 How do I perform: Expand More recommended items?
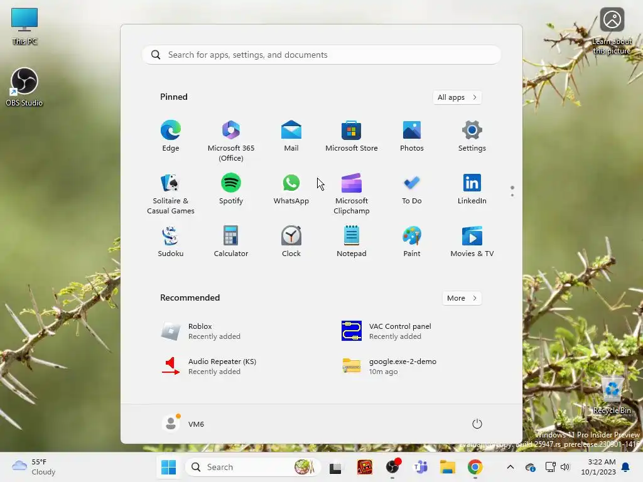coord(462,298)
